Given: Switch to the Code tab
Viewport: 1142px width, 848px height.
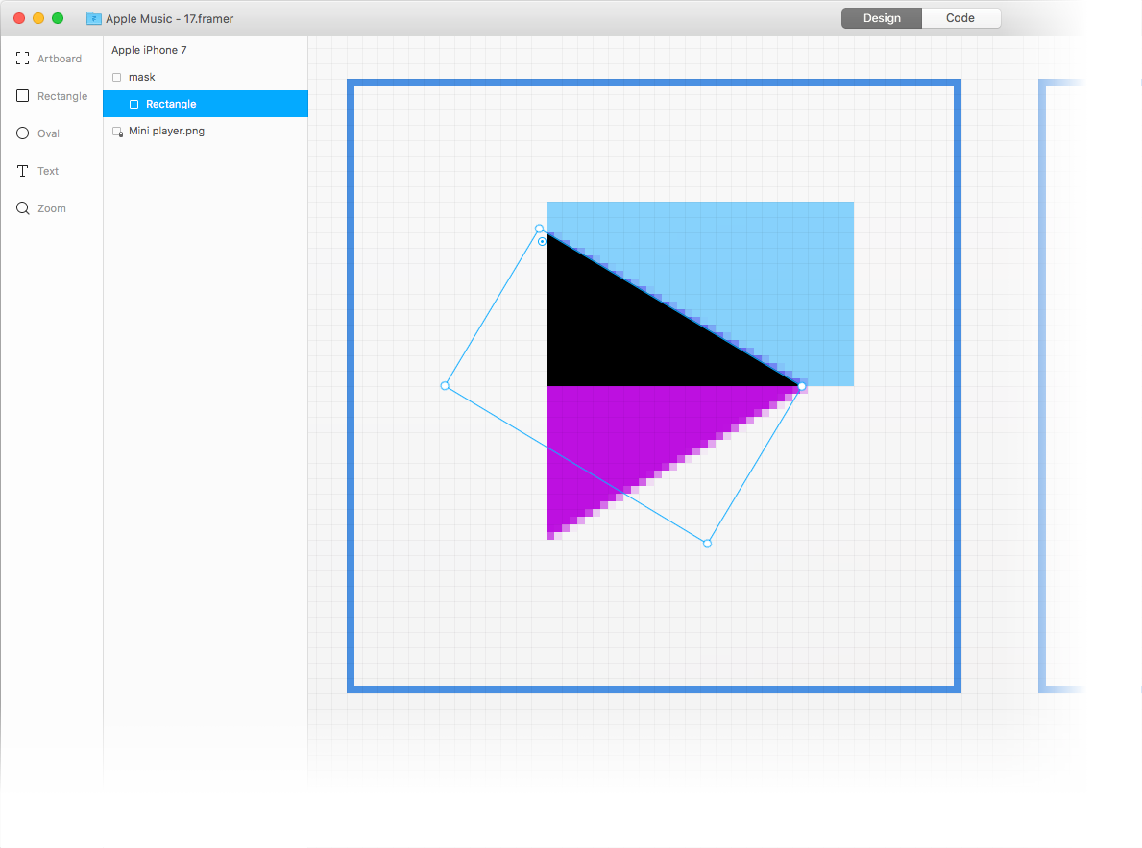Looking at the screenshot, I should tap(960, 18).
